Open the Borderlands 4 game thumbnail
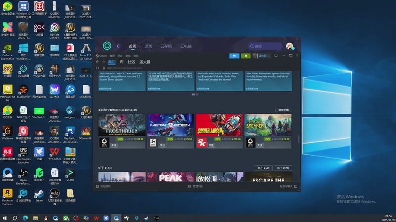396x222 pixels. 219,125
